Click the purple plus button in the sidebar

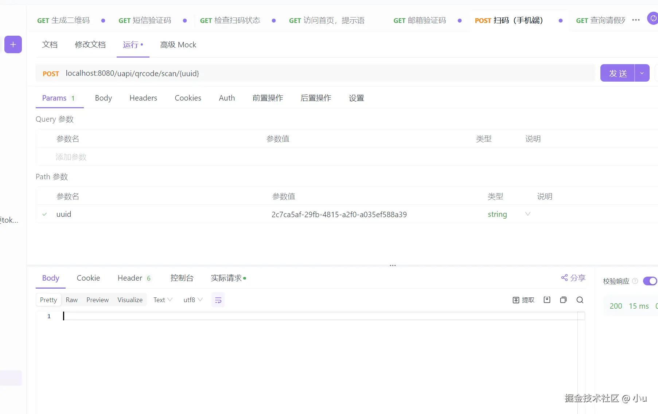pyautogui.click(x=13, y=44)
